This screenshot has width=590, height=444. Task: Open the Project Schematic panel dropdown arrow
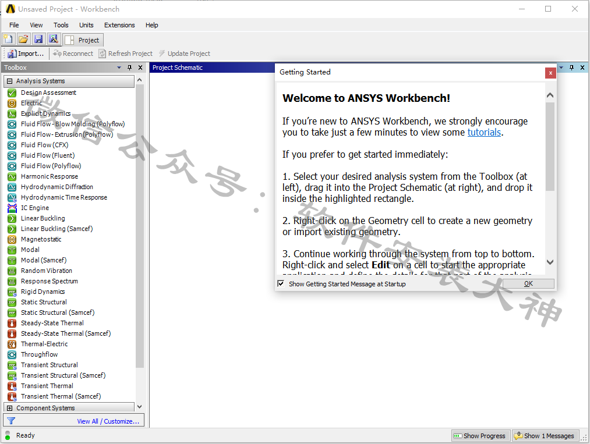(x=561, y=68)
